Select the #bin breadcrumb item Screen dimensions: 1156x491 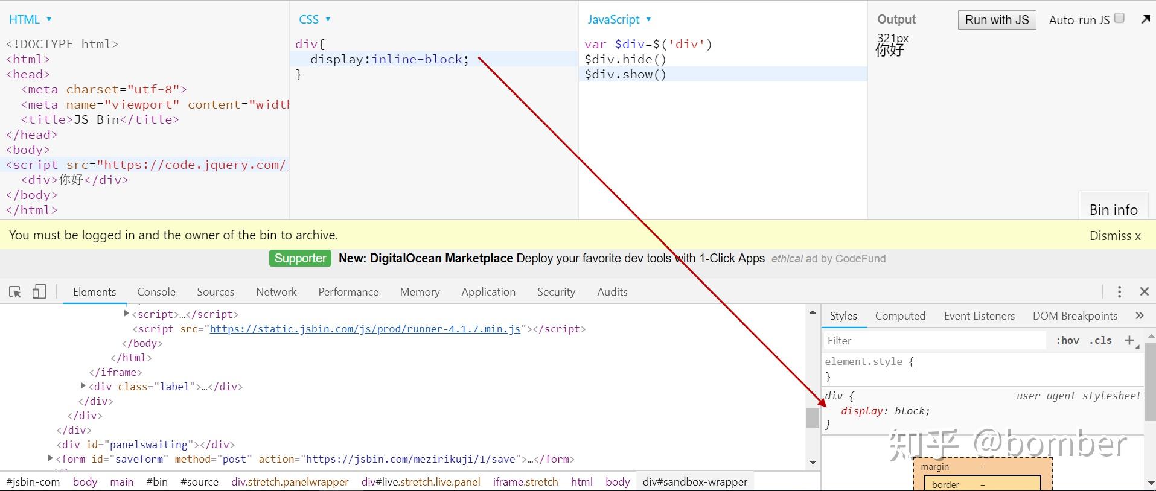(x=157, y=482)
